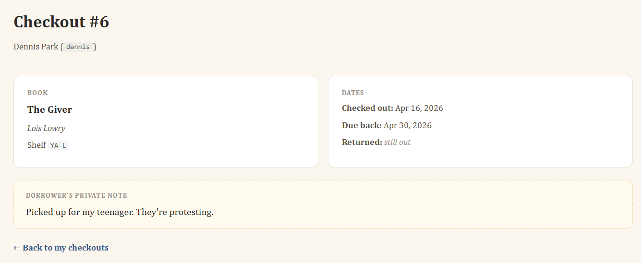Click the private note text about teenager
641x263 pixels.
click(x=120, y=212)
